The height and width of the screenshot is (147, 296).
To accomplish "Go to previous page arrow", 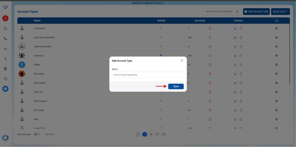I will pos(138,134).
